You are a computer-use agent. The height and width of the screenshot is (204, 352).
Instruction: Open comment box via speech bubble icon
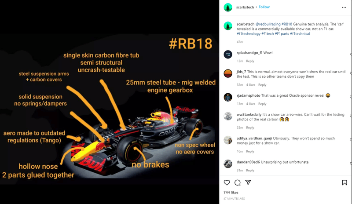(237, 183)
